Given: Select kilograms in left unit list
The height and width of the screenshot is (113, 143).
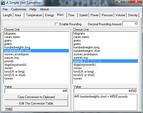Looking at the screenshot, I should (36, 34).
